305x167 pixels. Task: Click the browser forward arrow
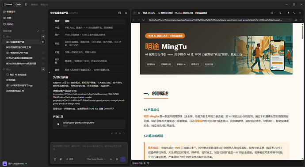point(139,20)
